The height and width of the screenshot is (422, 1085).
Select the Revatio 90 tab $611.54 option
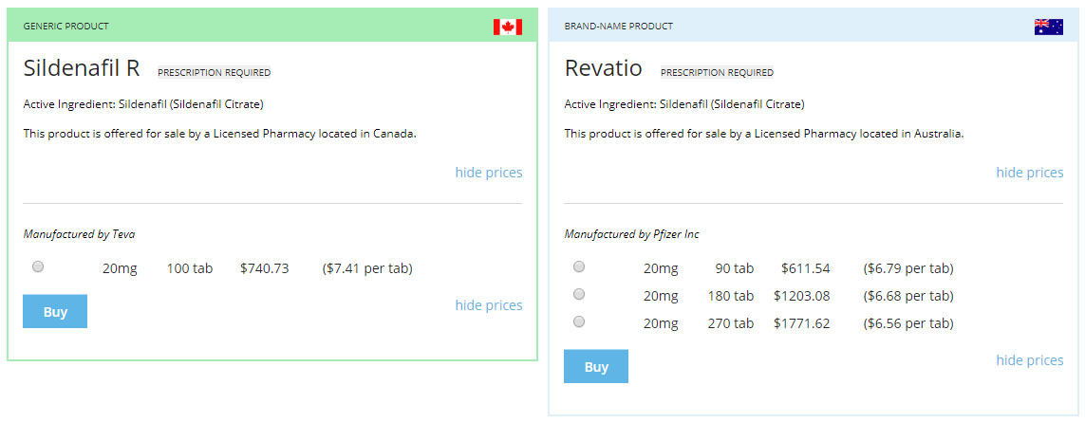point(579,267)
